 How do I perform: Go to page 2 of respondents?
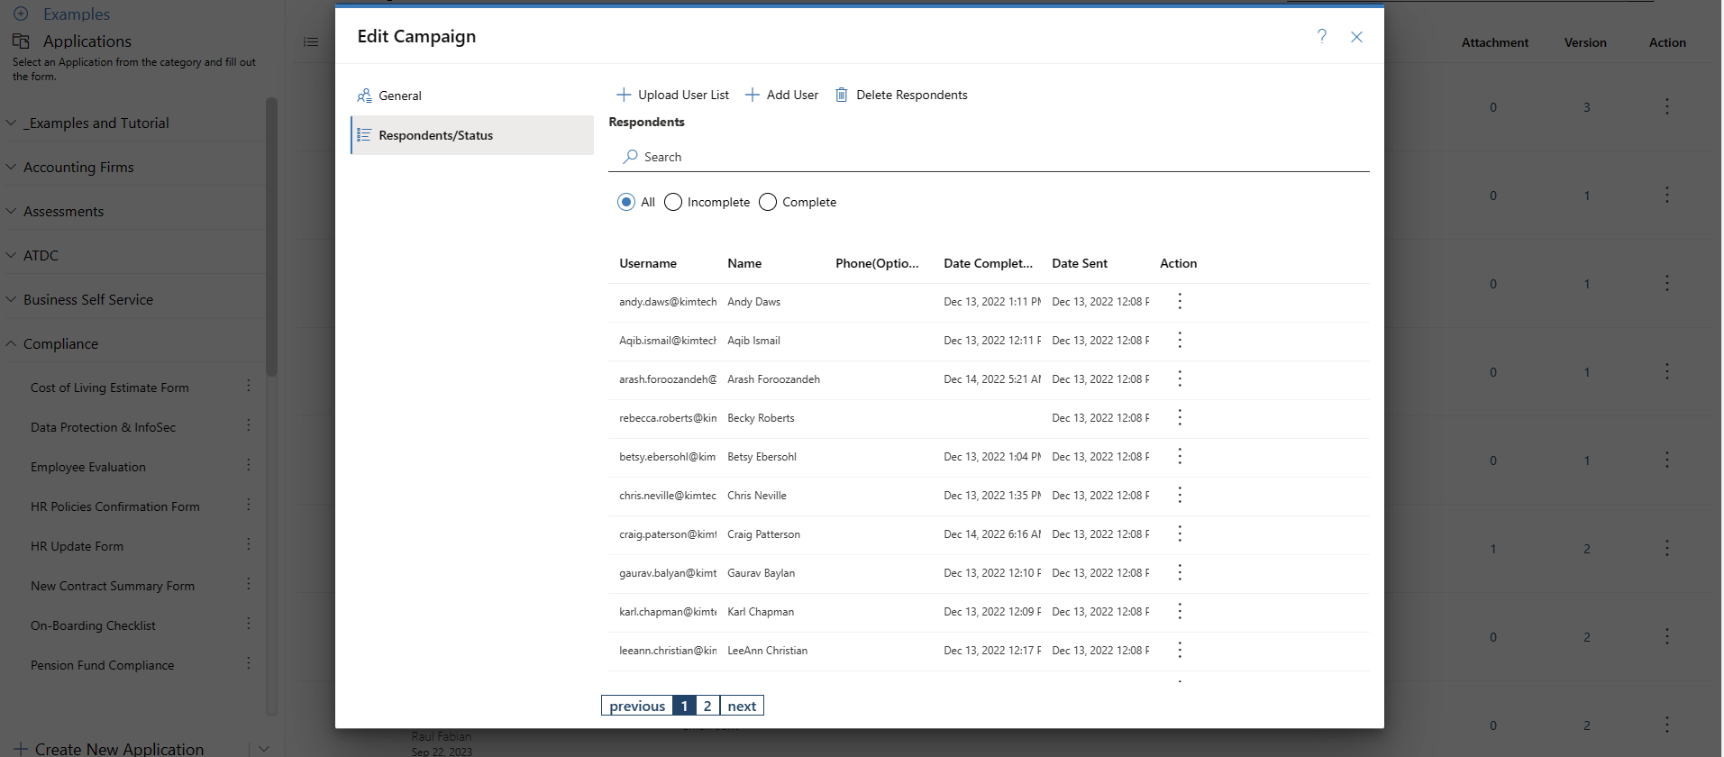pos(707,706)
